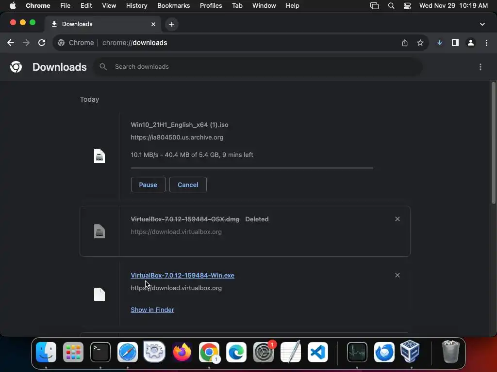This screenshot has width=497, height=372.
Task: Click the page vertical scrollbar
Action: [x=493, y=143]
